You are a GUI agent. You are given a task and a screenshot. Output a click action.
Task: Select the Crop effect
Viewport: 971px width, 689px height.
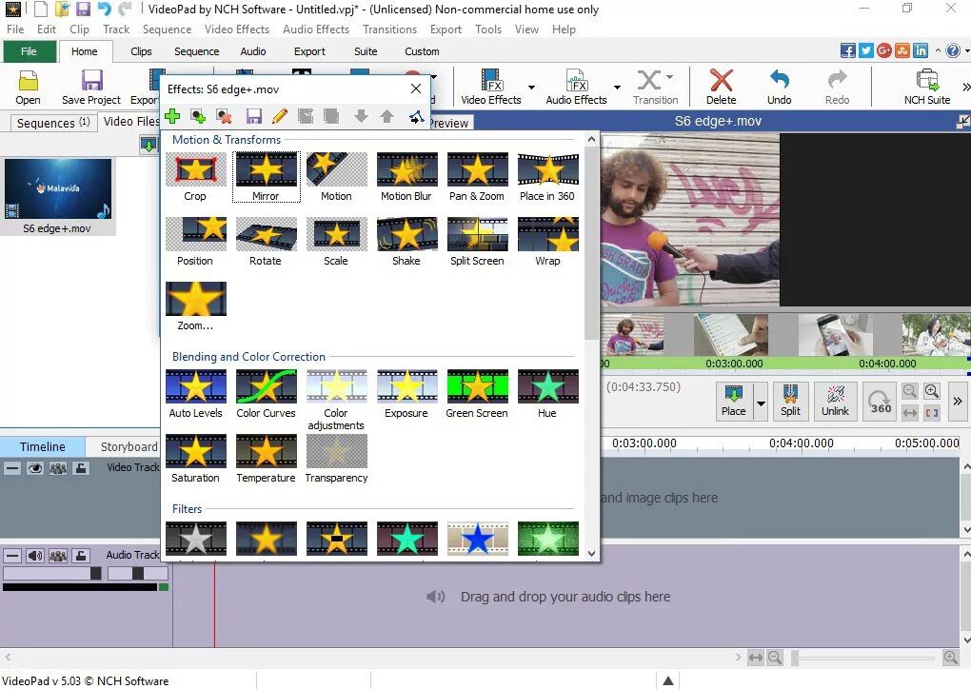[x=195, y=177]
